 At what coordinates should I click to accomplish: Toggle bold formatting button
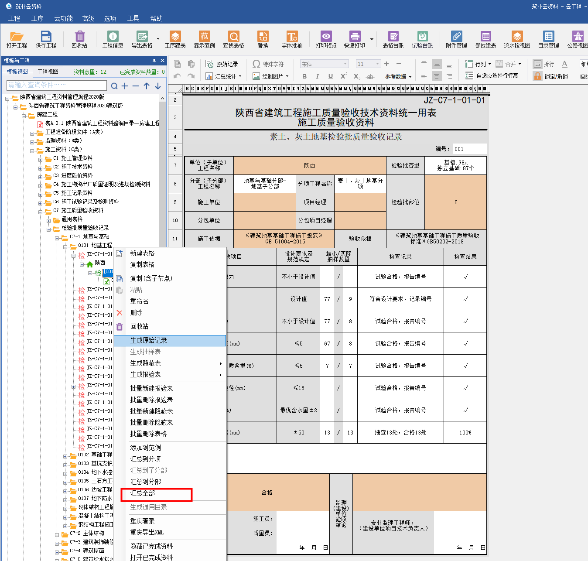tap(304, 76)
